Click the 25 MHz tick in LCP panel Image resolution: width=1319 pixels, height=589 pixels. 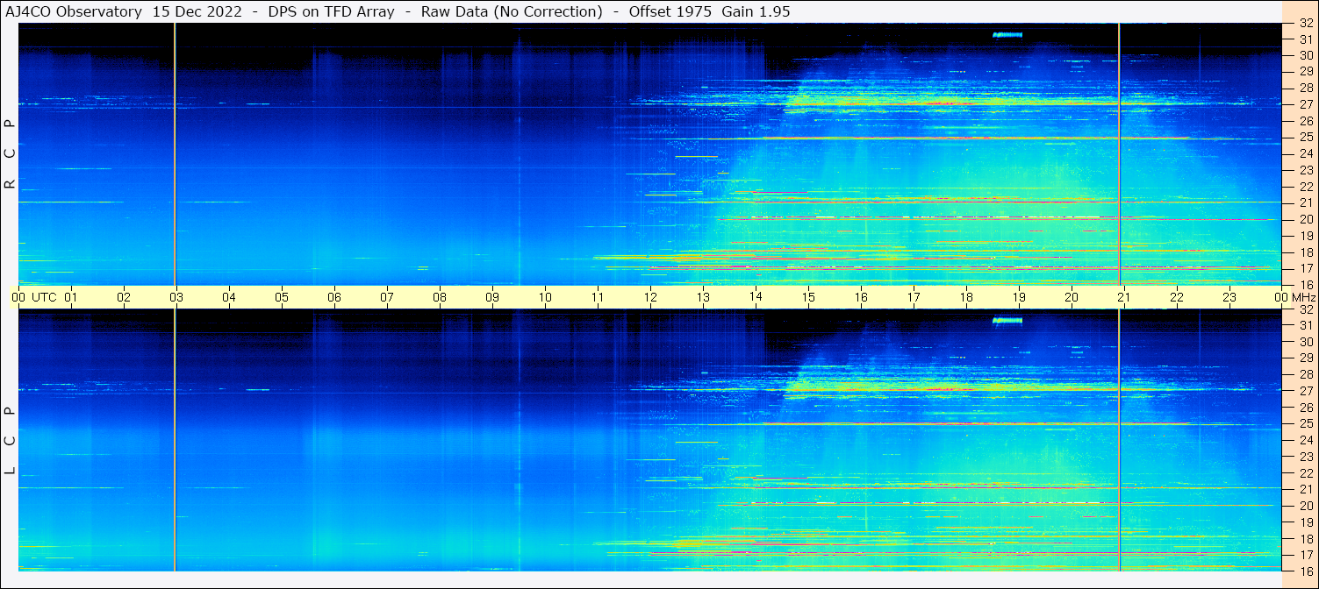pyautogui.click(x=1305, y=424)
